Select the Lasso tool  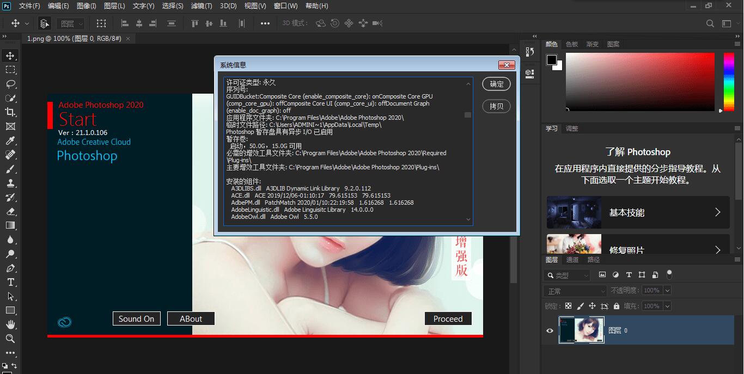(x=10, y=84)
